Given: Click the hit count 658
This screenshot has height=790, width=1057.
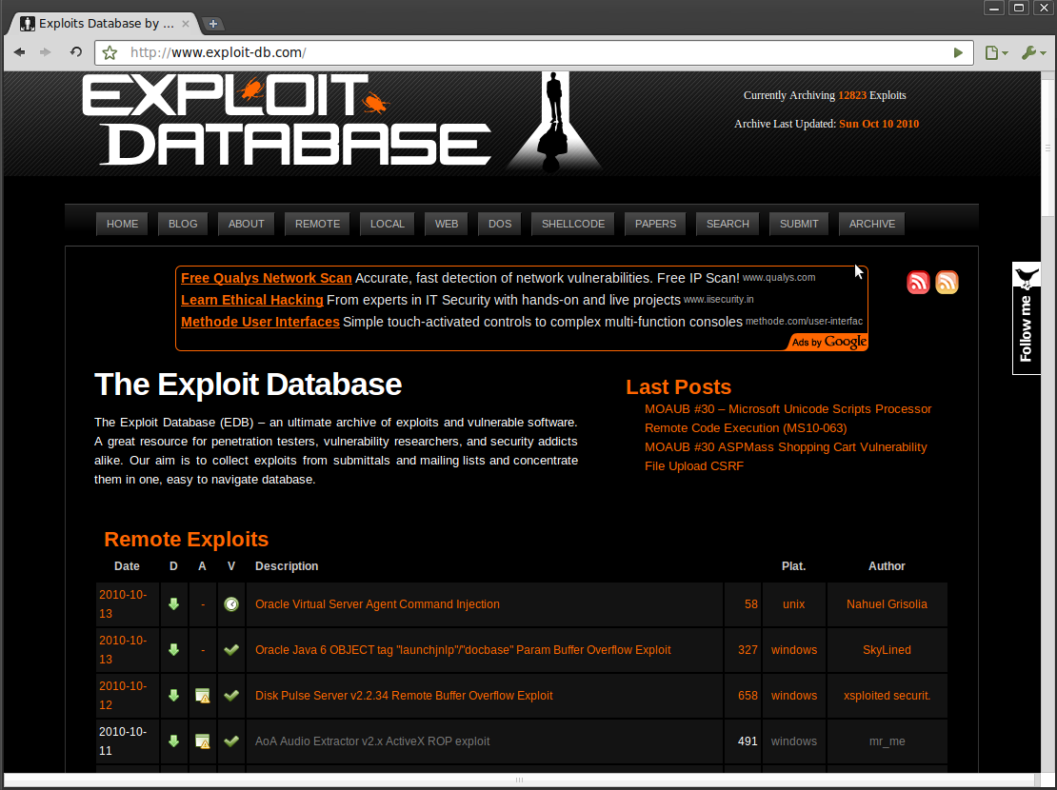Looking at the screenshot, I should pyautogui.click(x=748, y=696).
